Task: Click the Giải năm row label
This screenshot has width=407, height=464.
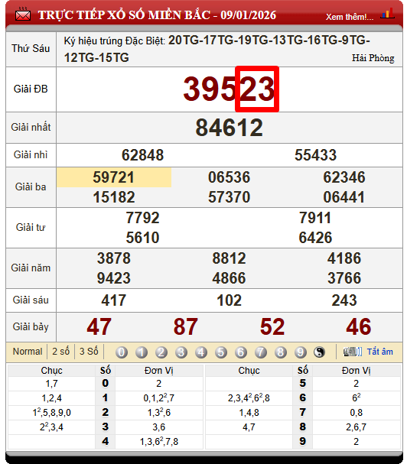Action: click(x=31, y=268)
